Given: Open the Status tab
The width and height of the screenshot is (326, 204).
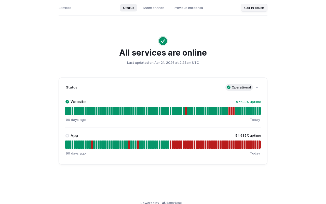Looking at the screenshot, I should (x=129, y=8).
